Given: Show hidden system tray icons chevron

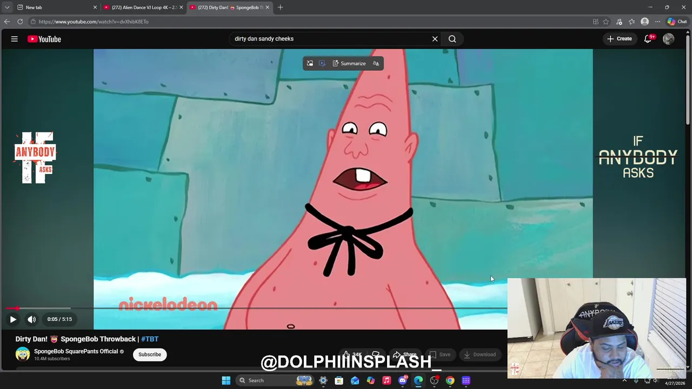Looking at the screenshot, I should click(624, 380).
